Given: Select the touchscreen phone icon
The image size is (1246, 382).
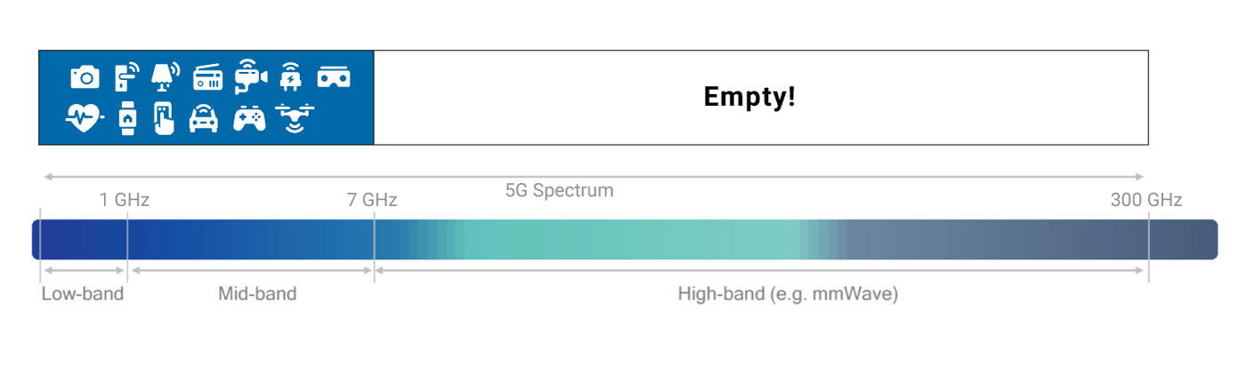Looking at the screenshot, I should click(x=164, y=118).
